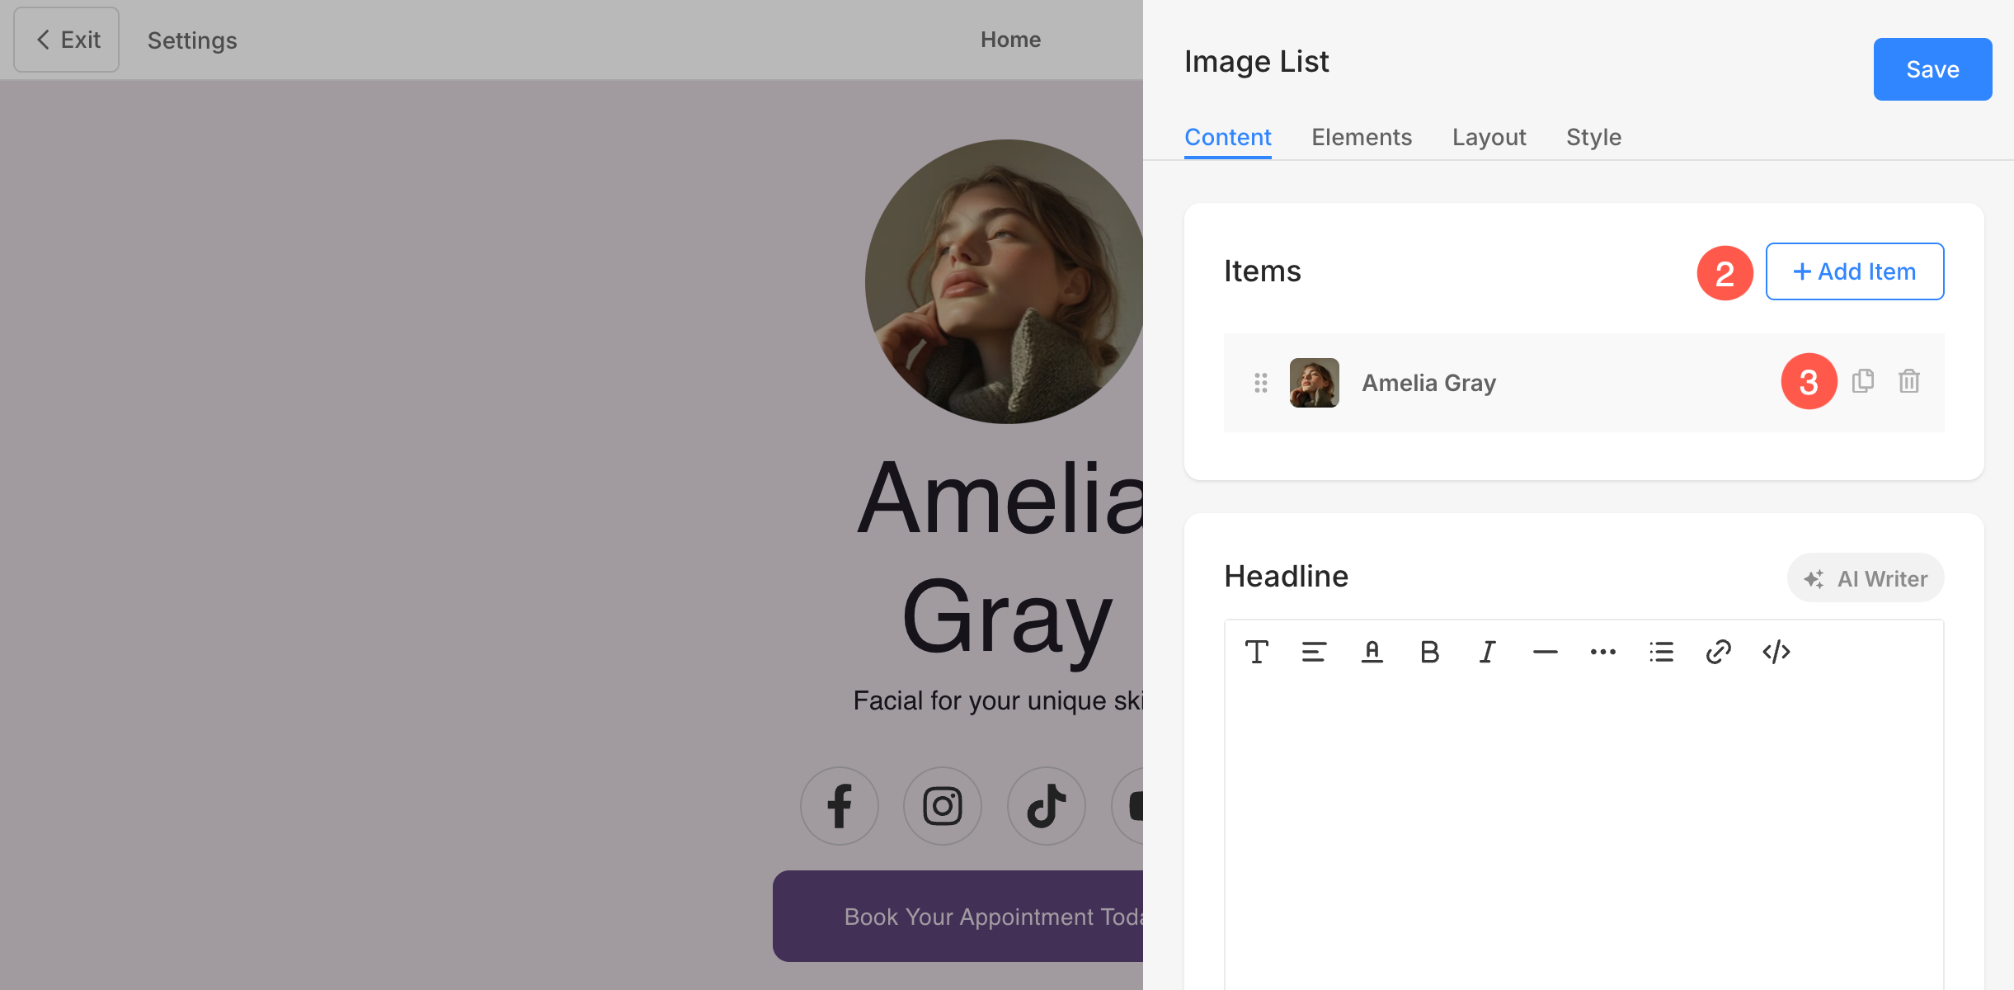
Task: Select the Amelia Gray item name
Action: (x=1428, y=383)
